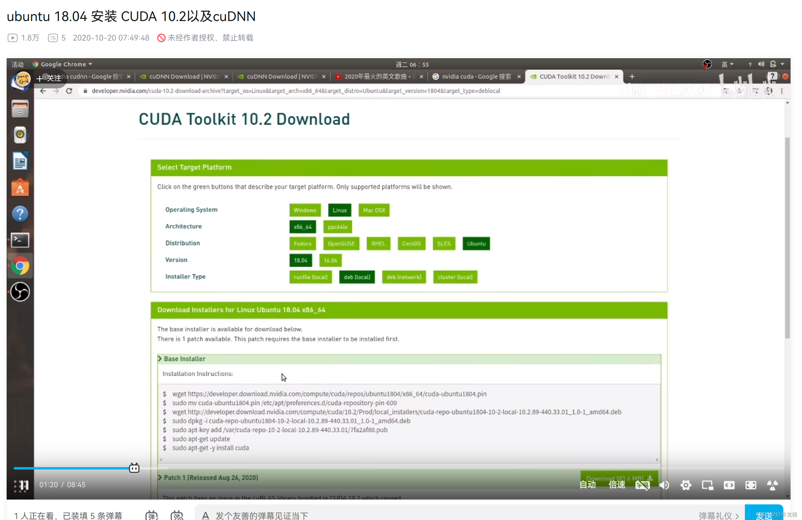Open the 活动 Activities menu
Viewport: 802px width, 520px height.
(x=17, y=64)
